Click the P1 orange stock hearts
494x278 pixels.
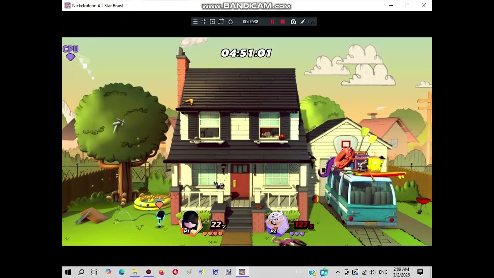[x=213, y=234]
